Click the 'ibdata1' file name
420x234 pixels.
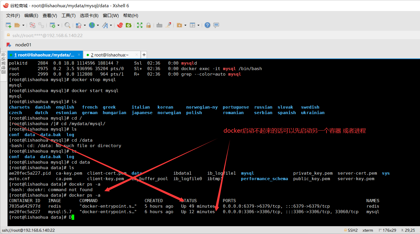183,173
